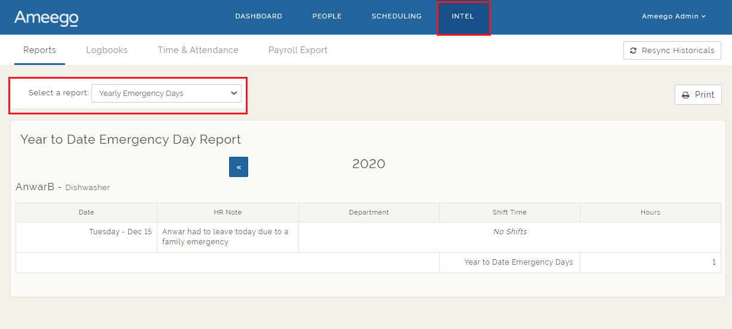Image resolution: width=732 pixels, height=329 pixels.
Task: Navigate to the People section
Action: coord(327,17)
